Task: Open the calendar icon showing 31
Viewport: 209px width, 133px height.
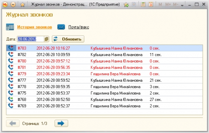Action: pyautogui.click(x=151, y=5)
